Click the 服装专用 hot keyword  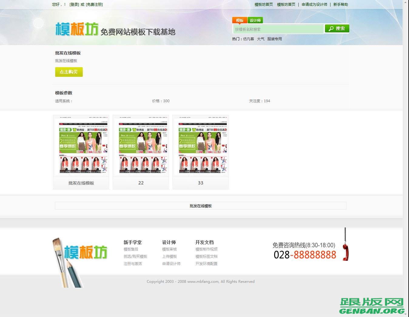pos(275,39)
